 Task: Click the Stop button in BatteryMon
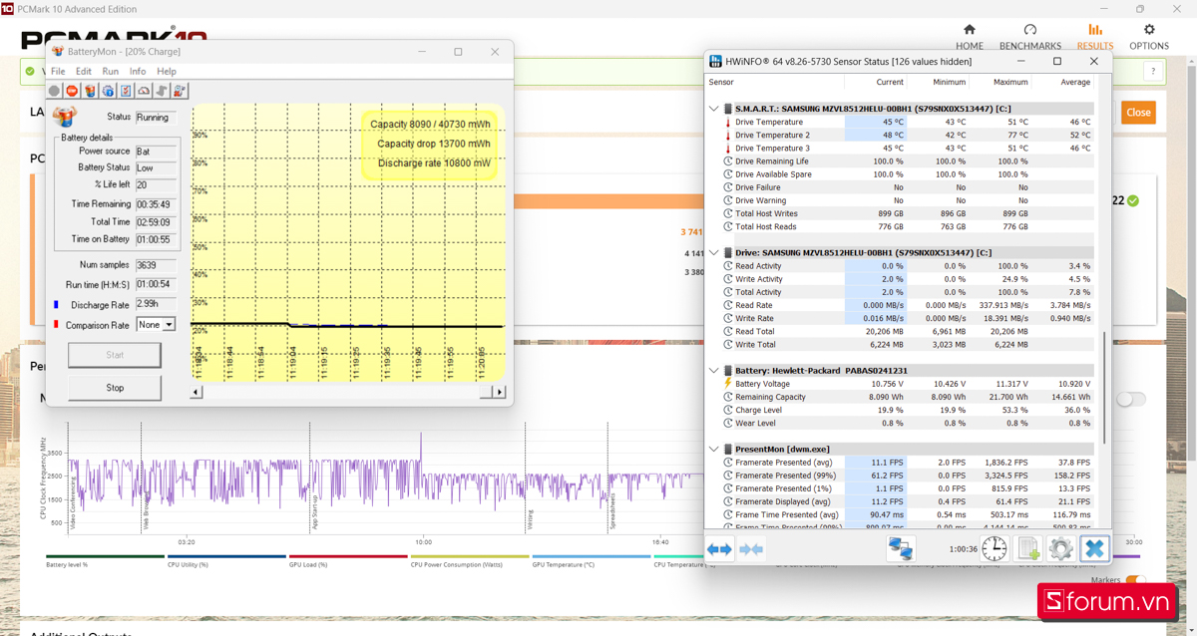point(115,388)
